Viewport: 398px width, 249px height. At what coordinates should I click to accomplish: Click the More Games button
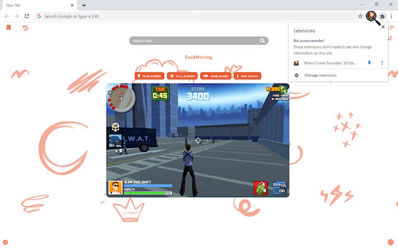(x=216, y=76)
